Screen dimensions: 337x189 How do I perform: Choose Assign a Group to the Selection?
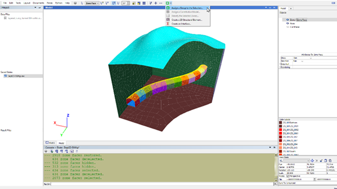click(187, 8)
